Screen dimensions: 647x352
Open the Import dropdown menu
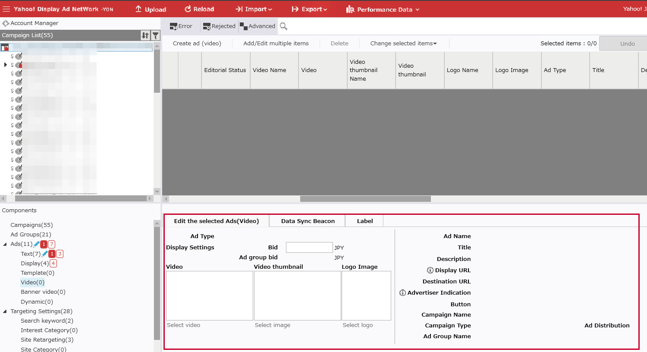(254, 9)
